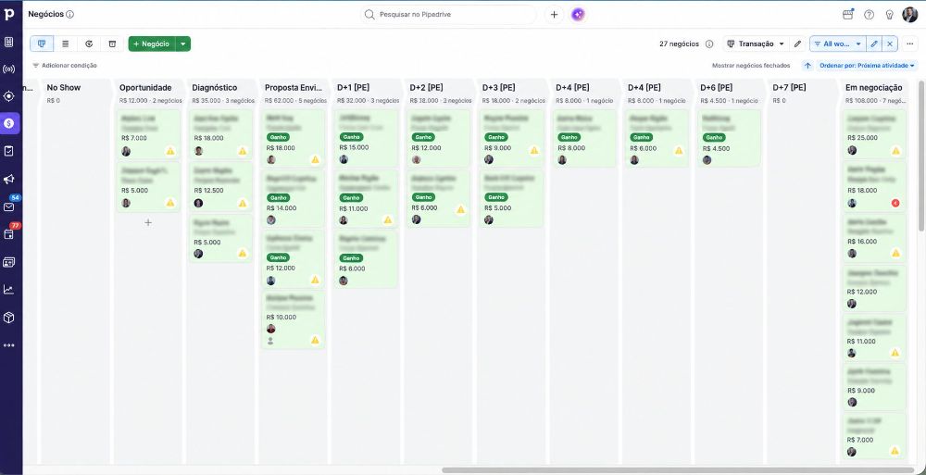This screenshot has width=926, height=475.
Task: Click the Em negociação stage header
Action: (874, 87)
